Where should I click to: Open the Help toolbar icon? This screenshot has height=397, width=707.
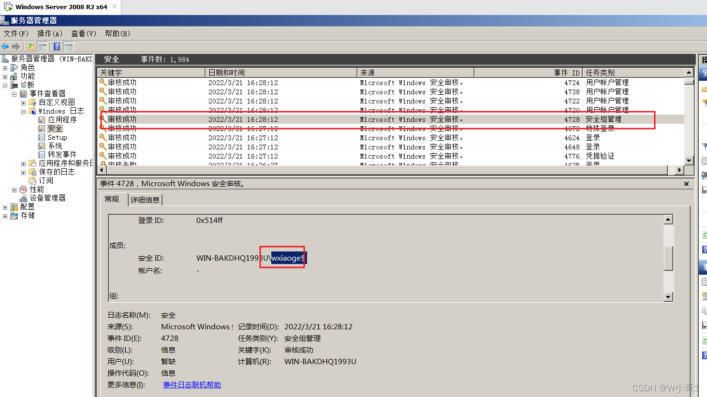57,46
